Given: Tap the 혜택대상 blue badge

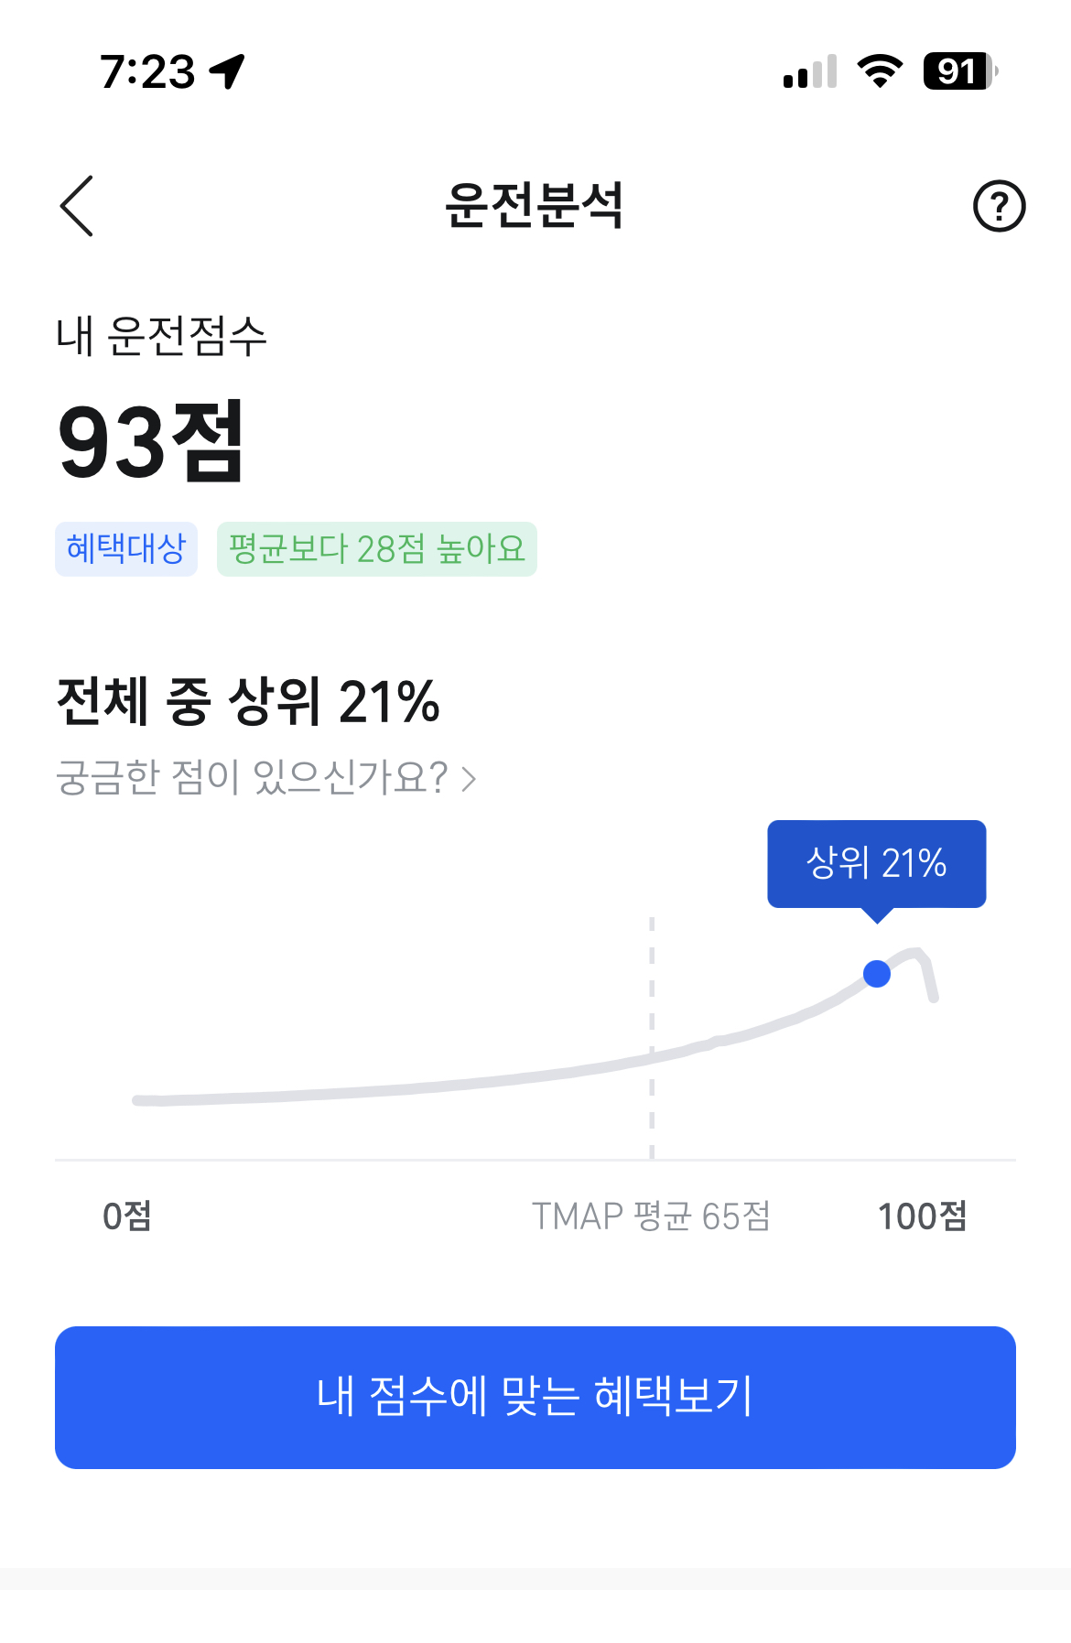Looking at the screenshot, I should coord(126,549).
